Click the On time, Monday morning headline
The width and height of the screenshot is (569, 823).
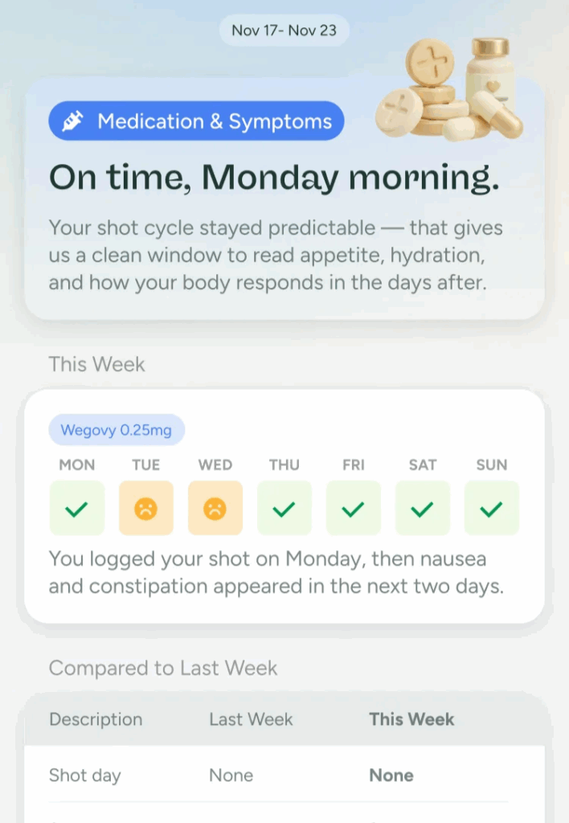[x=274, y=178]
